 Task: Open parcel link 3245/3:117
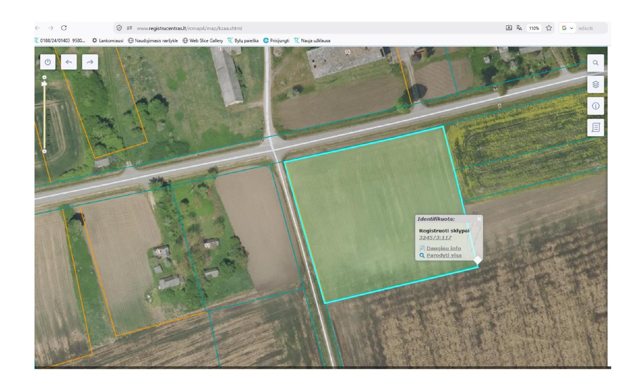(x=435, y=238)
